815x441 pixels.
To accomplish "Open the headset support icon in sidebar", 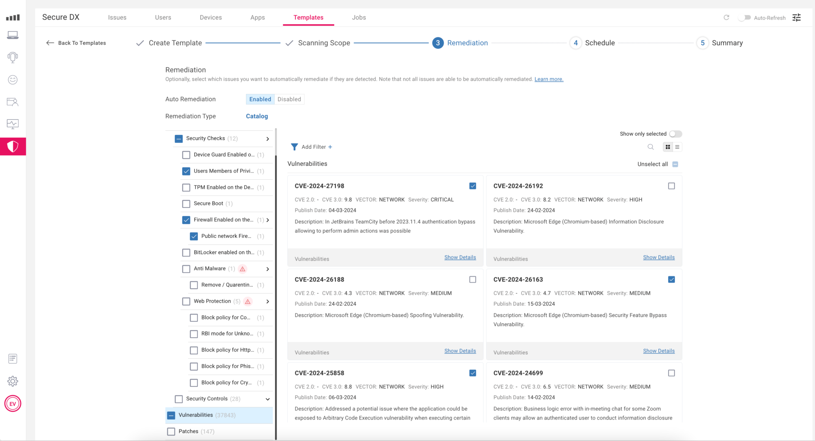I will pyautogui.click(x=13, y=57).
